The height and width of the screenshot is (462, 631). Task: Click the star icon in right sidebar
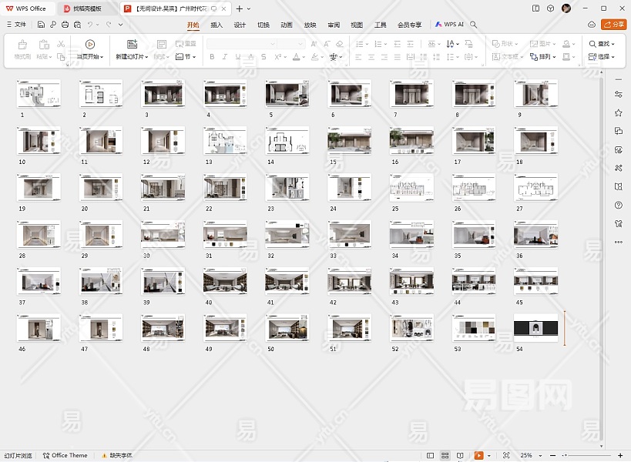(618, 112)
